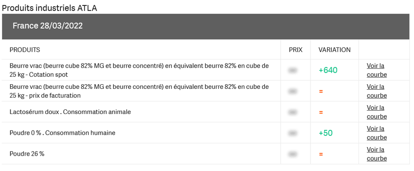Click the PRODUITS column header

pyautogui.click(x=25, y=50)
